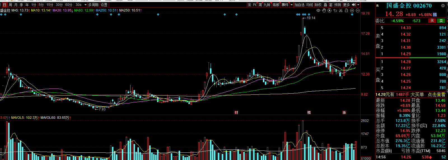Click 点击查看 link for large orders

(x=436, y=95)
